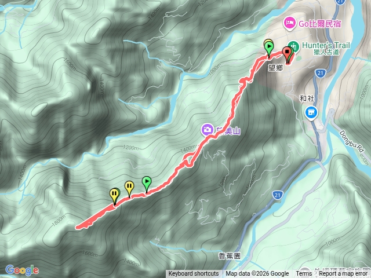Click the 和社 place label
Screen dimensions: 371x278
tap(307, 98)
